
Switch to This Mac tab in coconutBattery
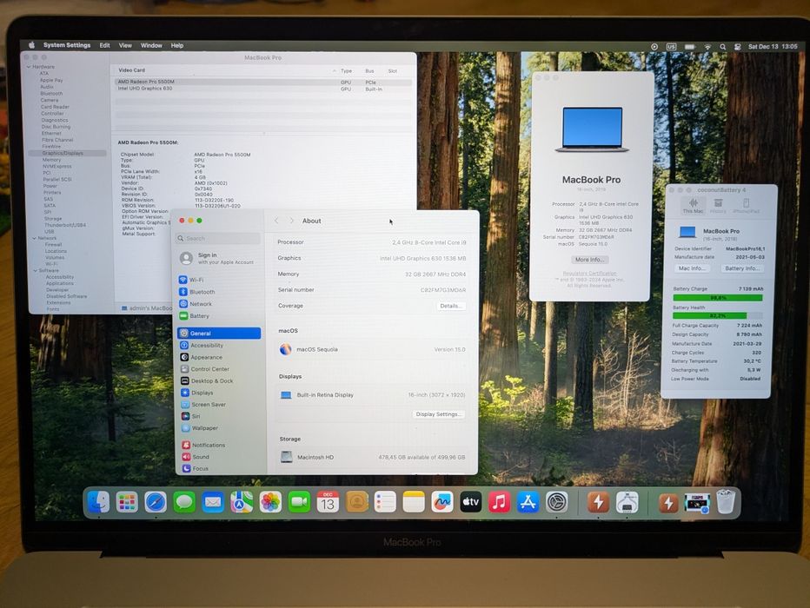pos(693,206)
